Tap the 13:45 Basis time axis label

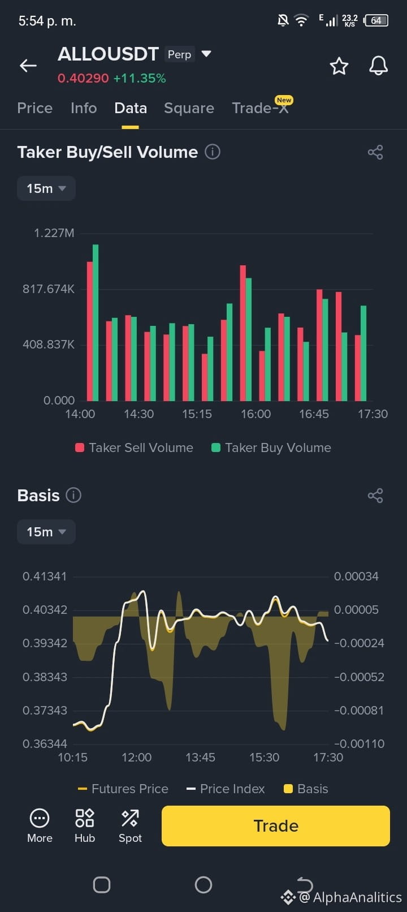click(200, 758)
